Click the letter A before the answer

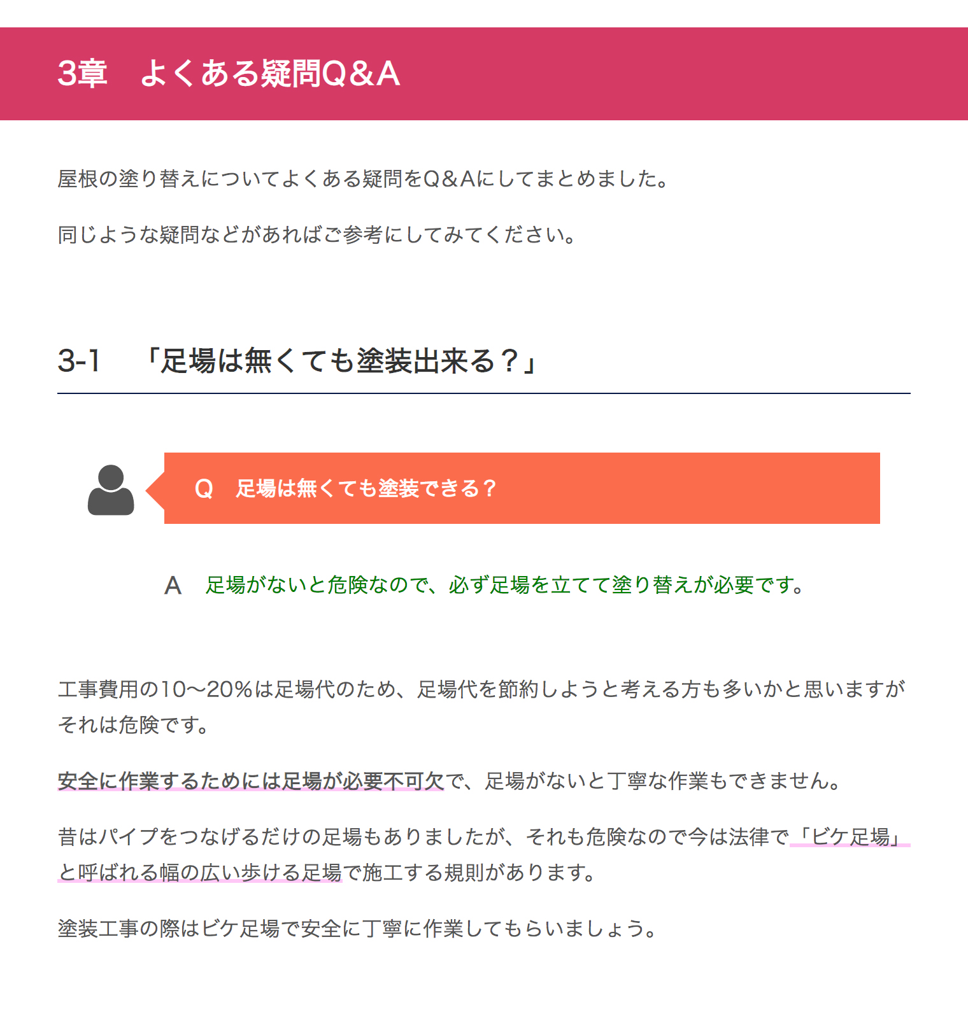173,586
